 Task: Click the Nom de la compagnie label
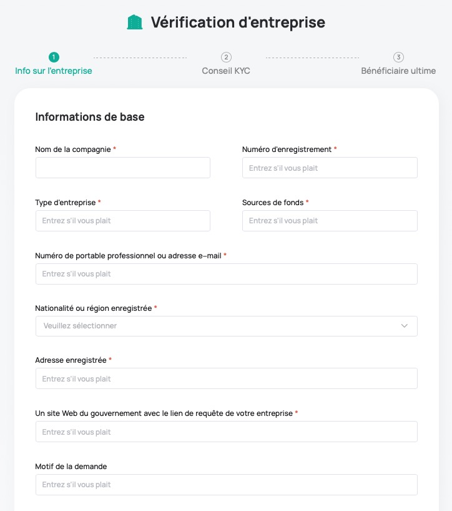click(x=73, y=149)
